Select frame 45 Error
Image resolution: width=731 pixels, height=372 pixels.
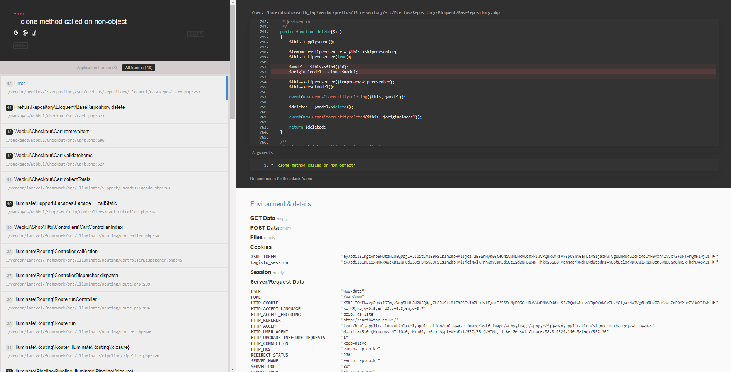click(x=115, y=88)
